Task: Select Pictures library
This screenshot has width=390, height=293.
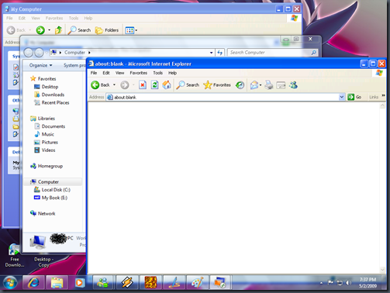Action: point(46,143)
